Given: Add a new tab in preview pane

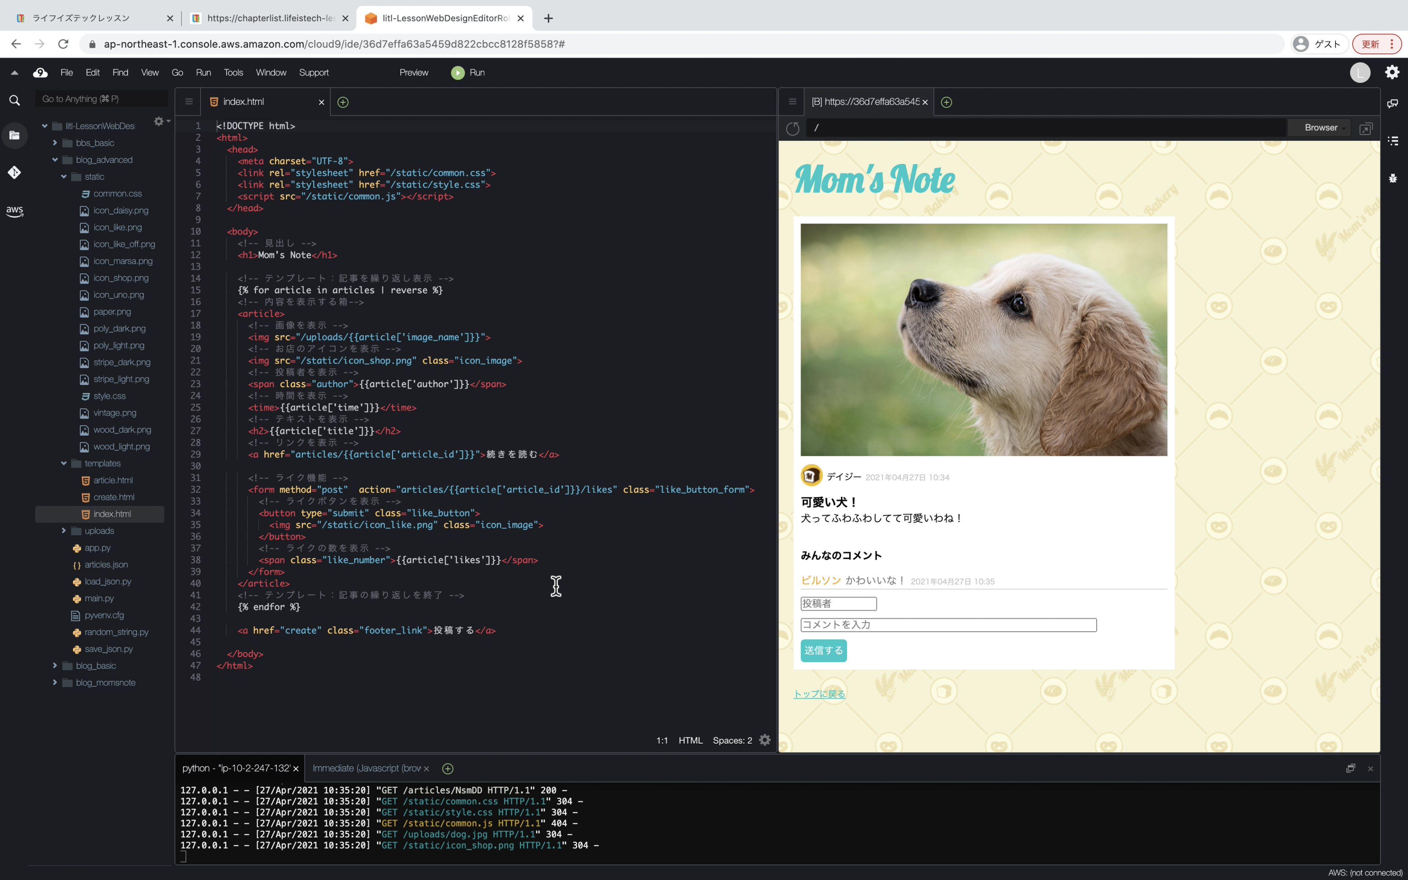Looking at the screenshot, I should click(947, 102).
